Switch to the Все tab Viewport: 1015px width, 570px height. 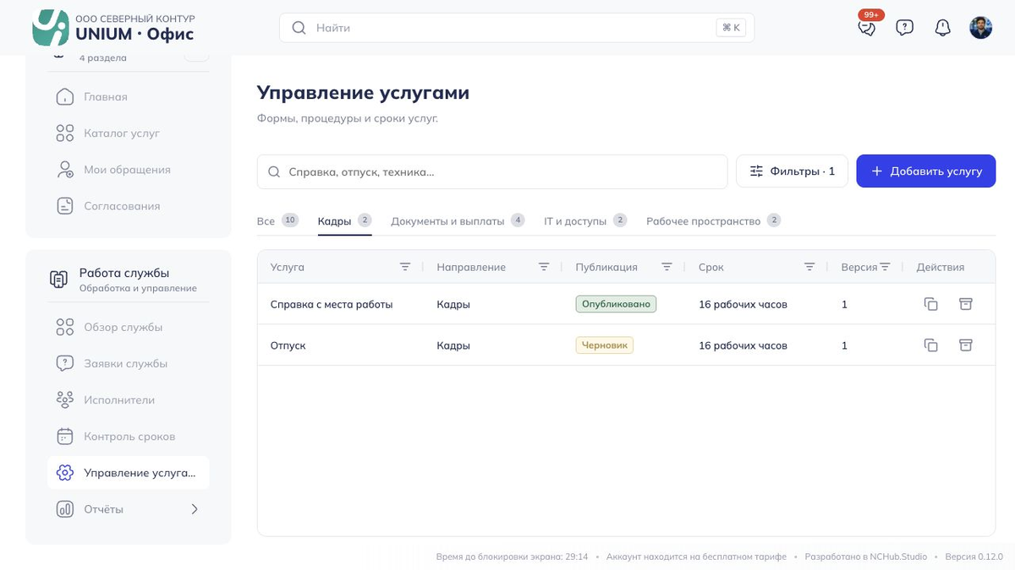[x=277, y=221]
